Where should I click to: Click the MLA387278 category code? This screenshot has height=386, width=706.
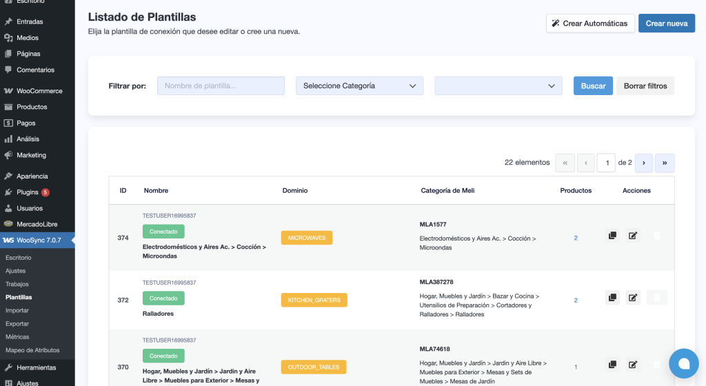point(436,282)
